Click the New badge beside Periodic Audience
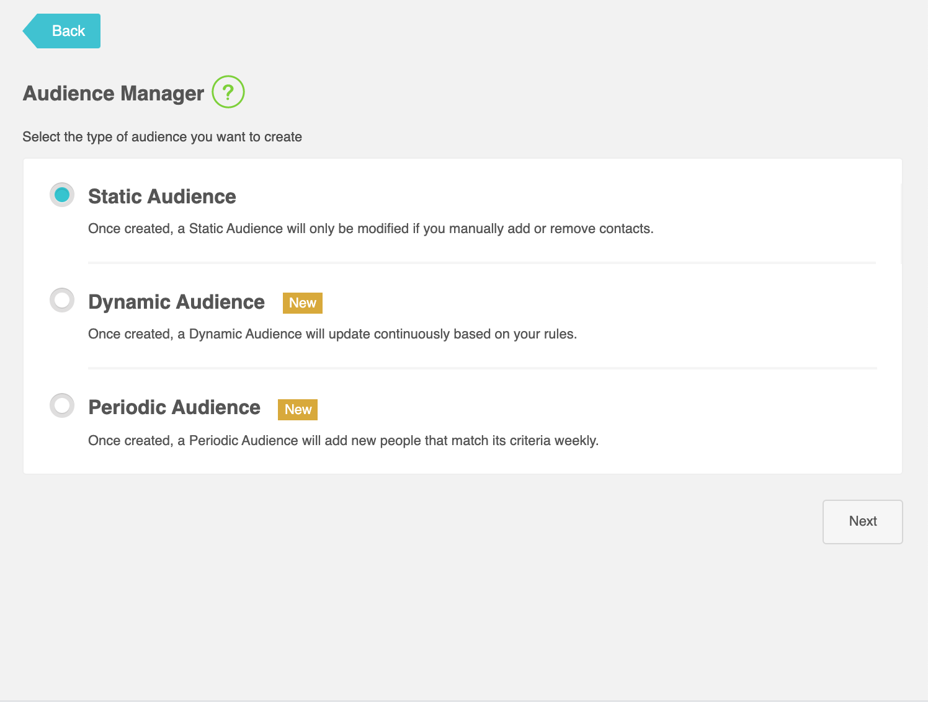 point(298,410)
